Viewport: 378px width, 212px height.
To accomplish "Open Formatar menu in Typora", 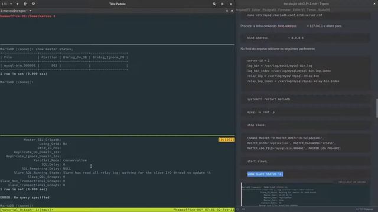I will click(x=284, y=10).
